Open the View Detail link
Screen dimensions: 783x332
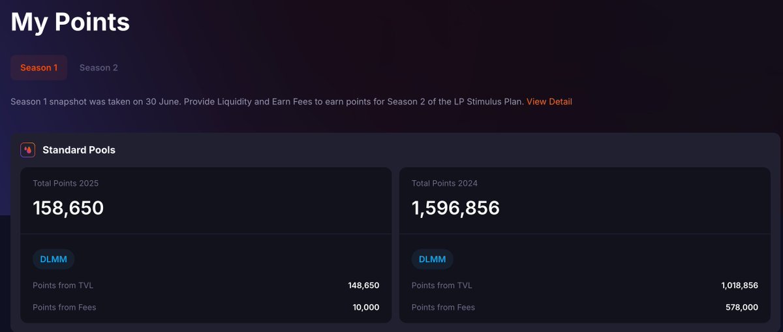pos(549,102)
